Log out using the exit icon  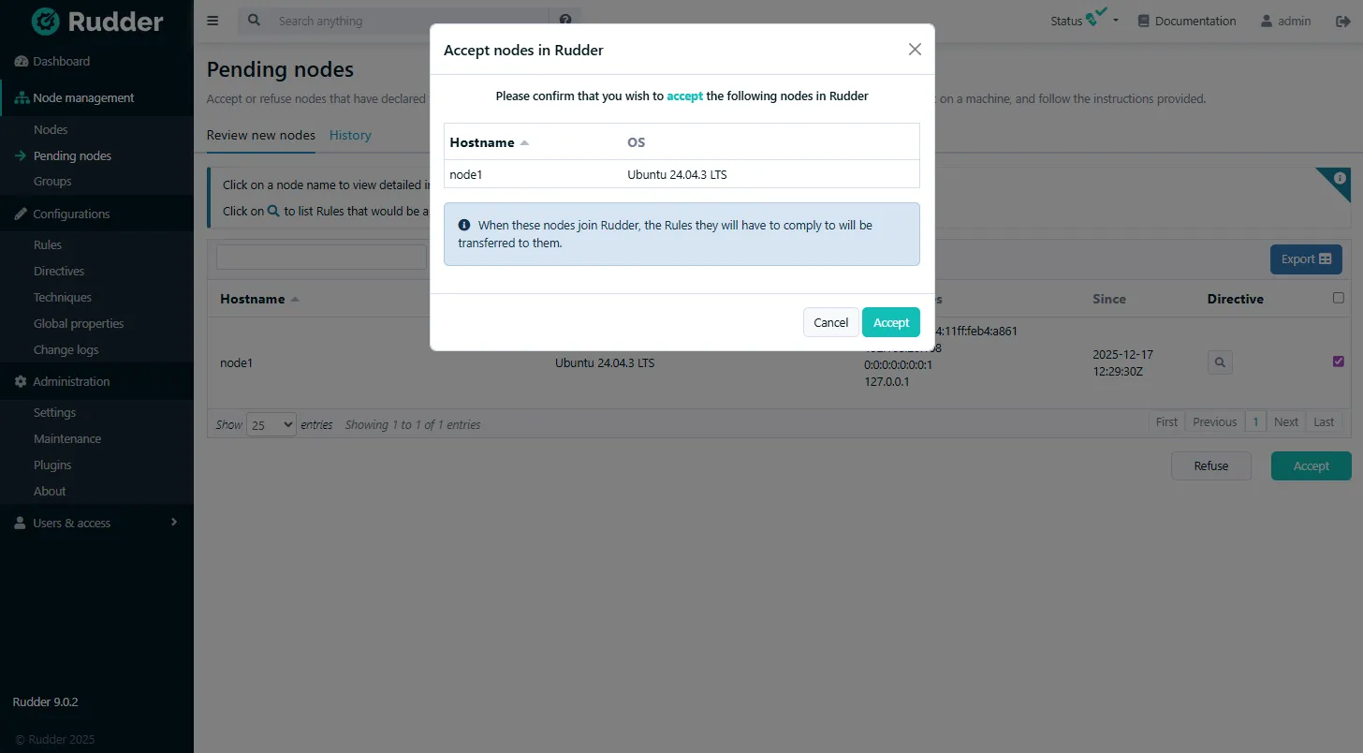1342,20
